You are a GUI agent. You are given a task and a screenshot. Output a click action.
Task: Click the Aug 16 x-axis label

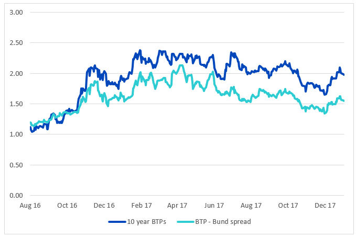point(30,206)
